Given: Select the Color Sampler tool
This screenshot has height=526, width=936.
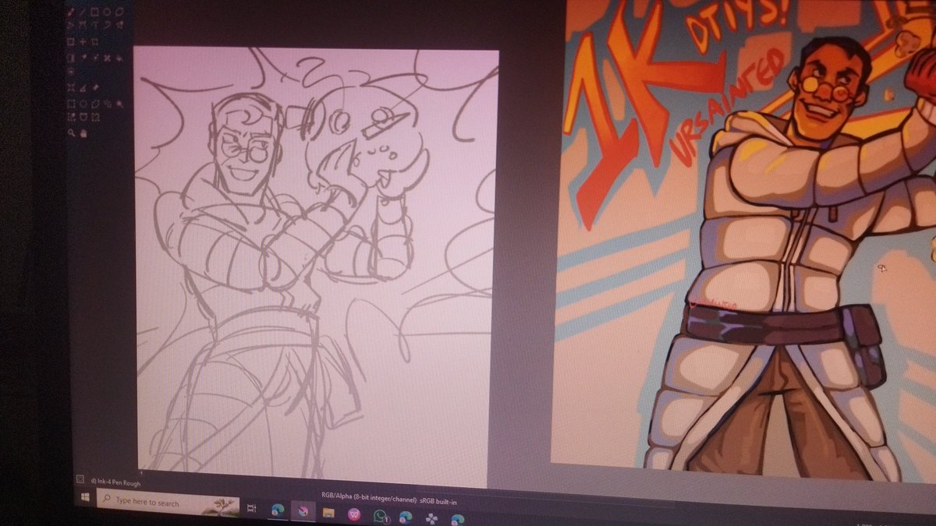Looking at the screenshot, I should pos(83,58).
